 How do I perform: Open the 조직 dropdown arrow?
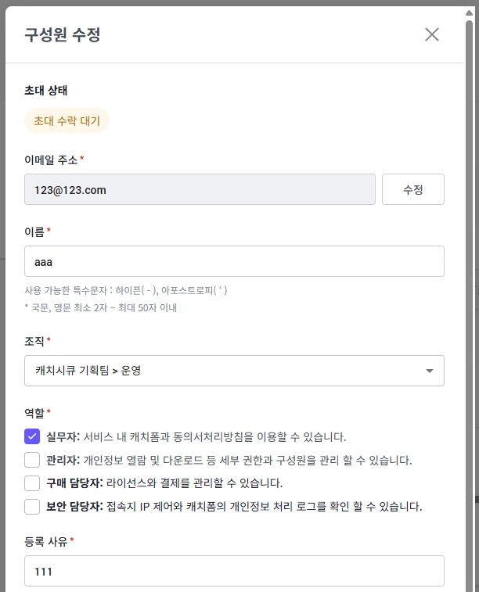click(x=429, y=371)
